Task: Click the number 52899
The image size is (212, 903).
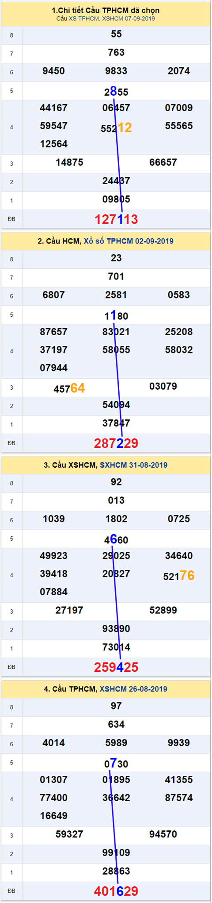Action: click(x=163, y=610)
